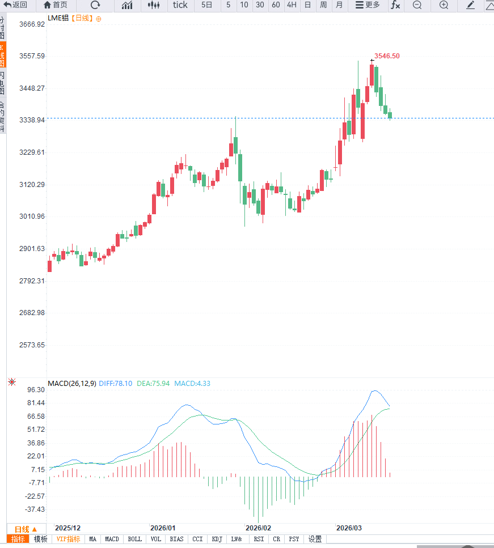Switch to the BOLL indicator
The image size is (494, 548).
point(134,539)
